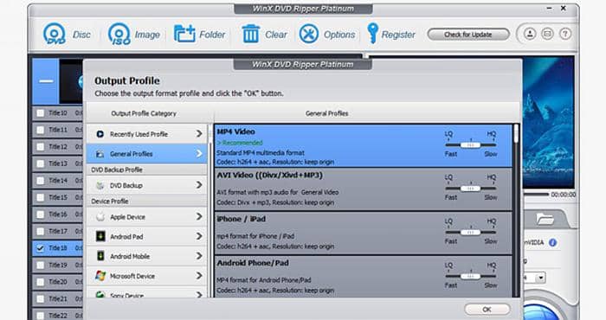This screenshot has height=320, width=606.
Task: Select Android Pad category
Action: [x=147, y=237]
